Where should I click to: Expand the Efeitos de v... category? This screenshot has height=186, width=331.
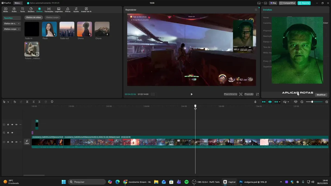coord(12,24)
